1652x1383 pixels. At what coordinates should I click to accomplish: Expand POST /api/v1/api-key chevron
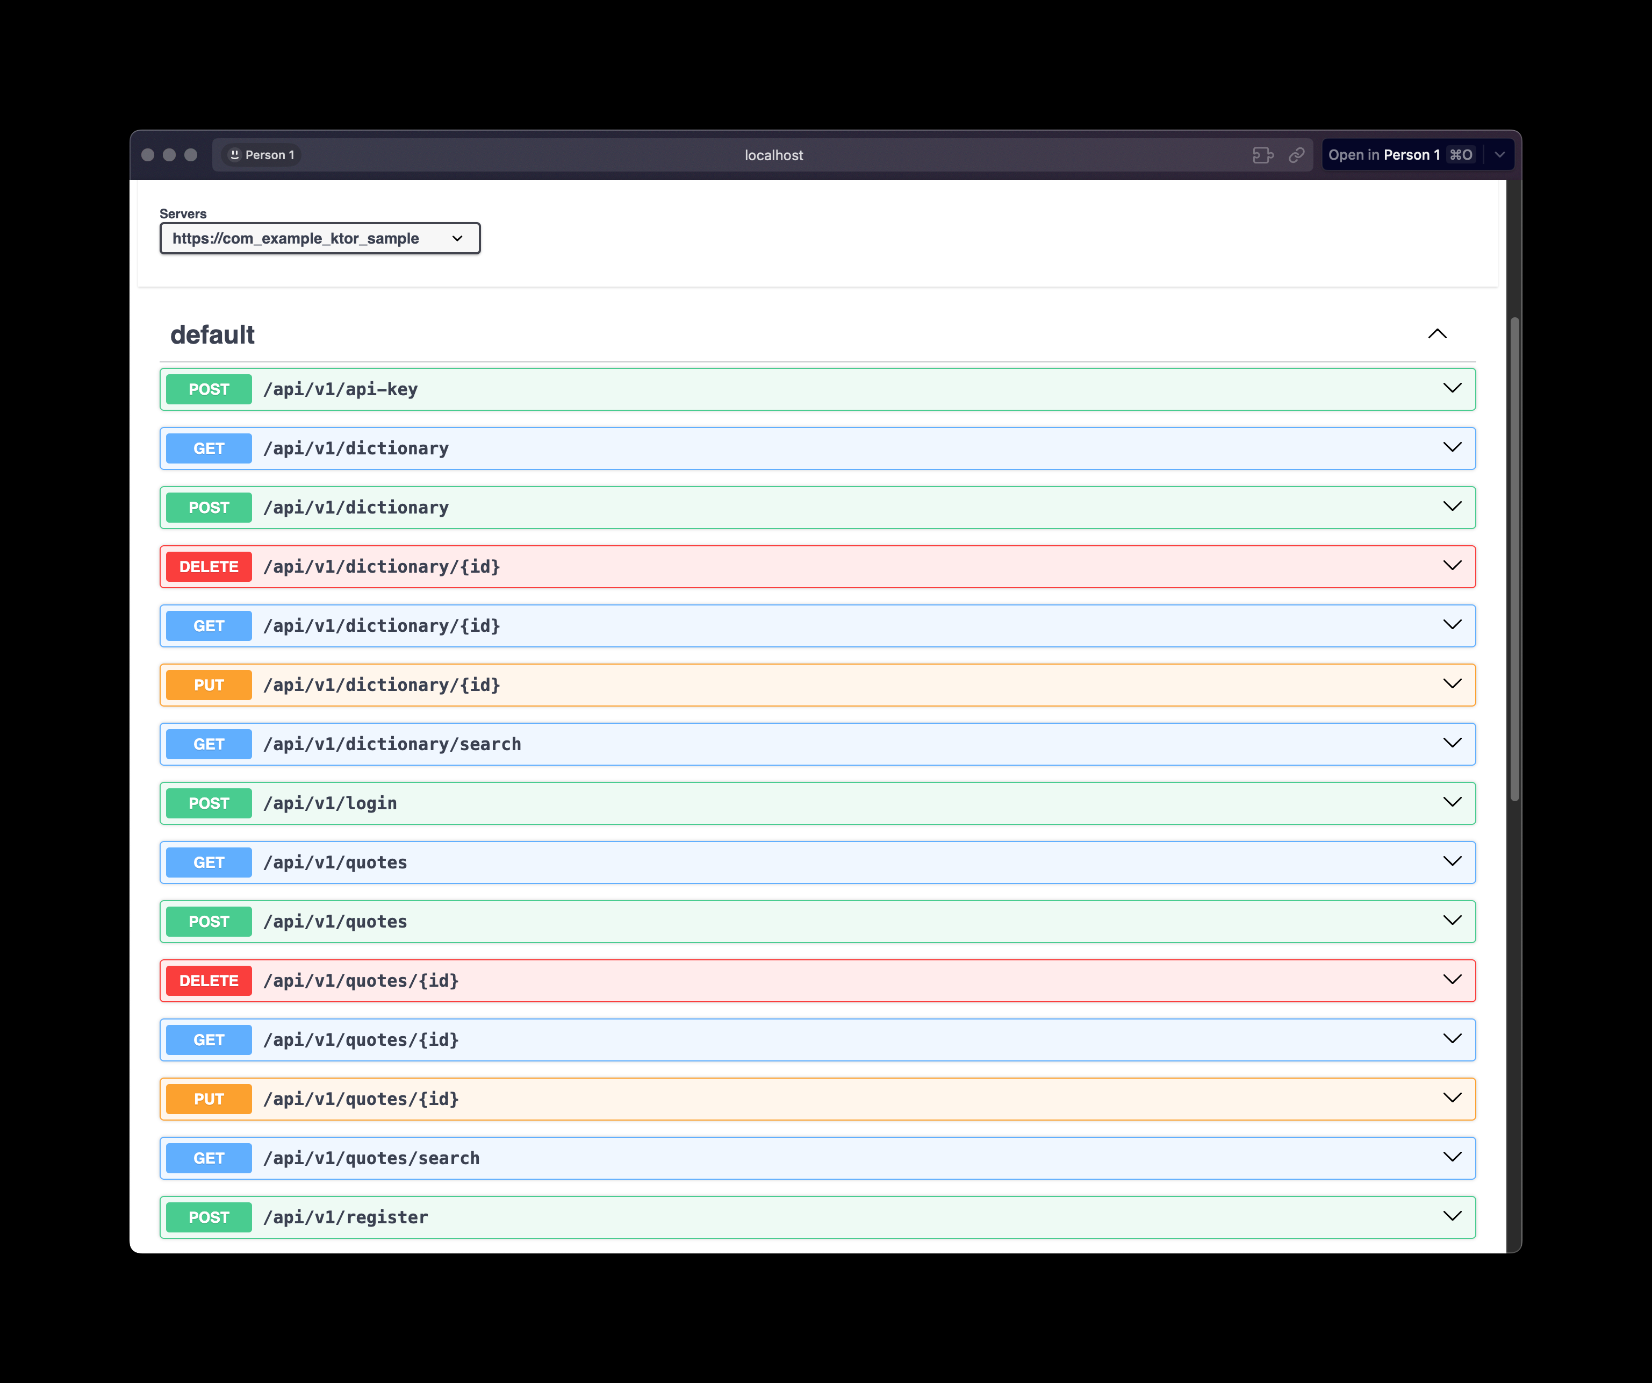pyautogui.click(x=1452, y=388)
